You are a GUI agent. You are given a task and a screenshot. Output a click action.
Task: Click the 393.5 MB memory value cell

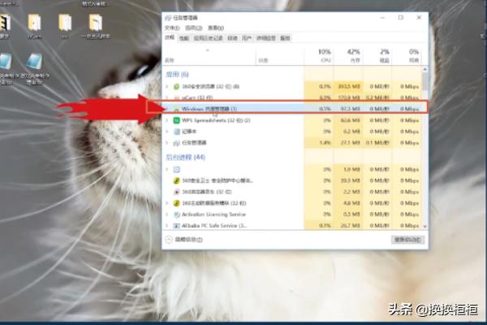pos(349,86)
